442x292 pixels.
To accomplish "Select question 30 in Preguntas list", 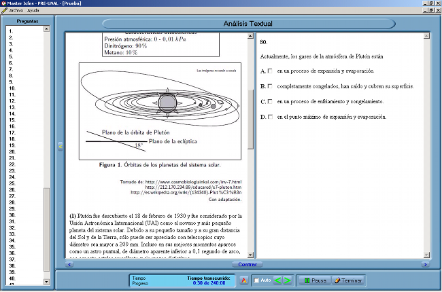I will coord(12,215).
